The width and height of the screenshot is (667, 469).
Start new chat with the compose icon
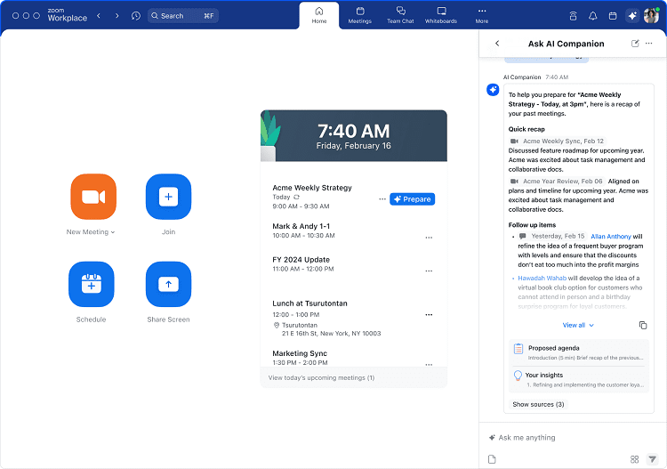point(635,44)
